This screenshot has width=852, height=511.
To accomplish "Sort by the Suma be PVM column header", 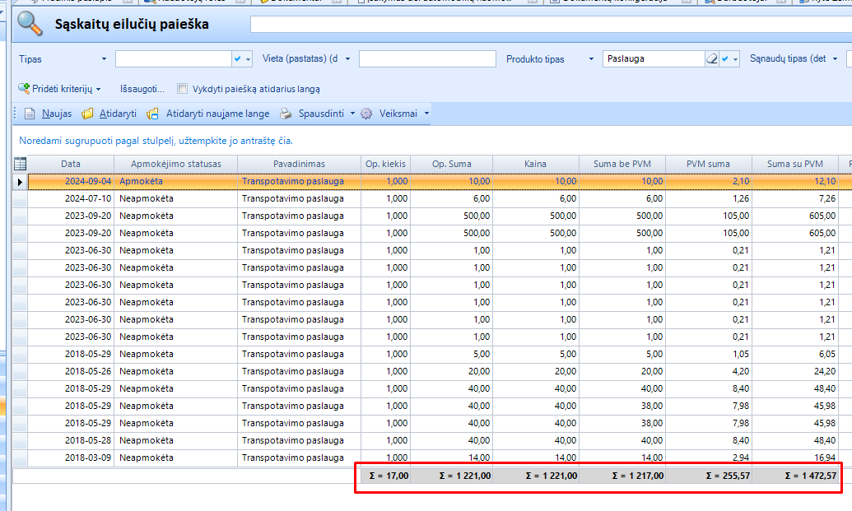I will point(622,164).
